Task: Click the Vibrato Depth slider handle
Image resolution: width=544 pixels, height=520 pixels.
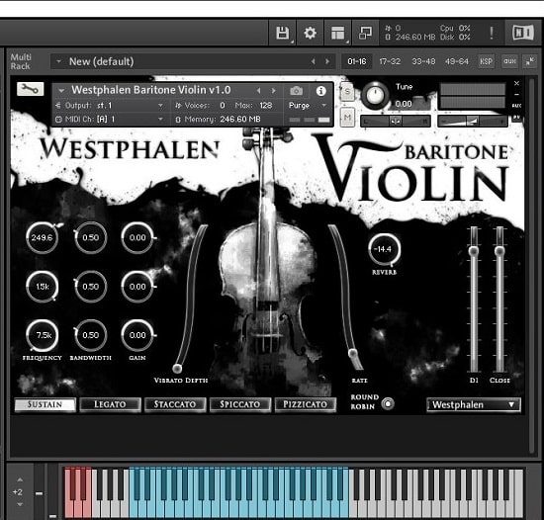Action: [x=177, y=368]
